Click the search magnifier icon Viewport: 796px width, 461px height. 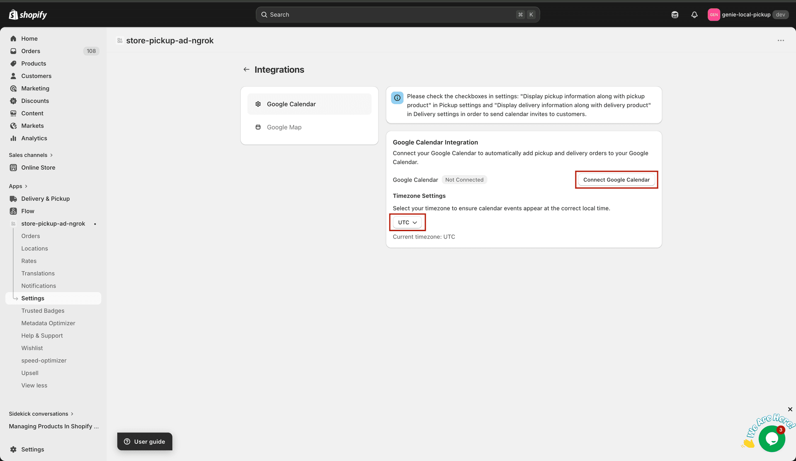[x=264, y=15]
